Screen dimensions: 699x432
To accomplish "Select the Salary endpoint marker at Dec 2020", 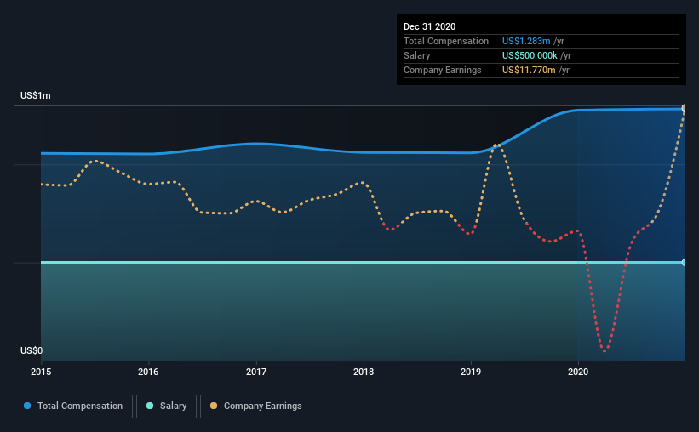I will [x=685, y=263].
